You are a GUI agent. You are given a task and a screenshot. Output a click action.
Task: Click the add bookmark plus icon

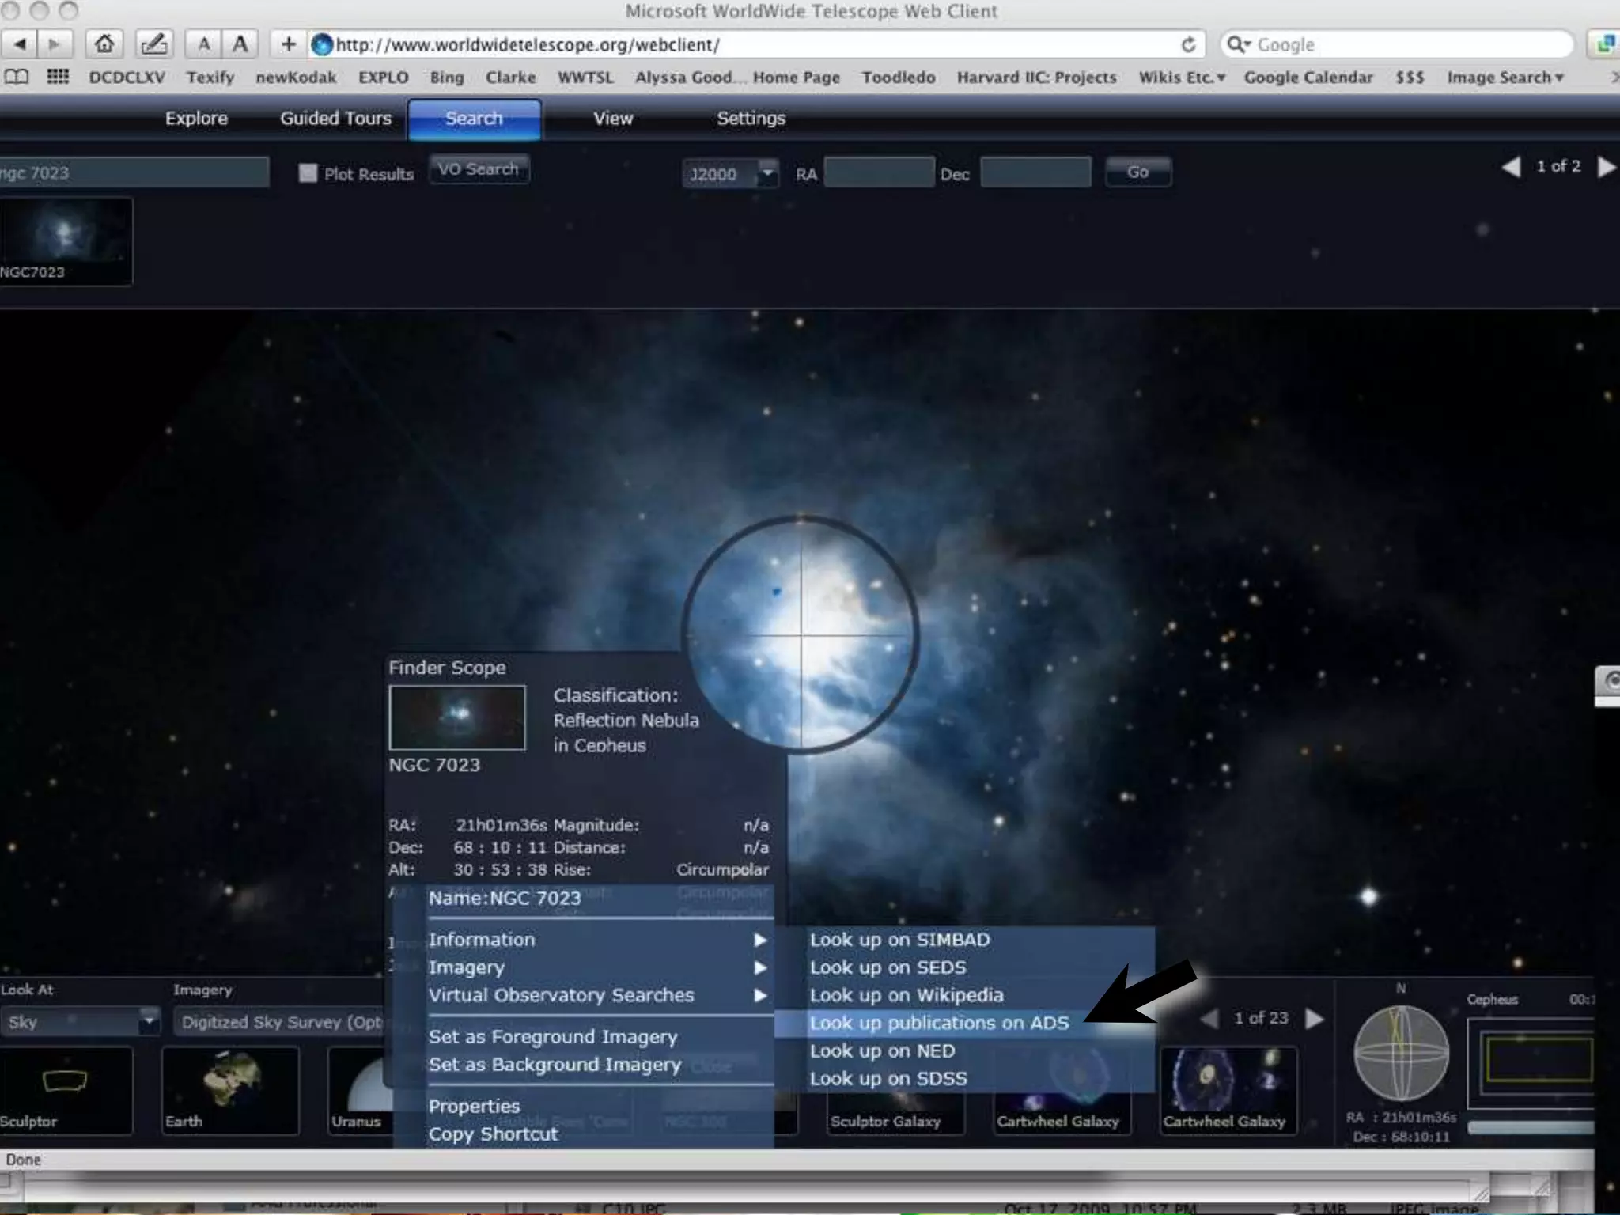(x=288, y=44)
